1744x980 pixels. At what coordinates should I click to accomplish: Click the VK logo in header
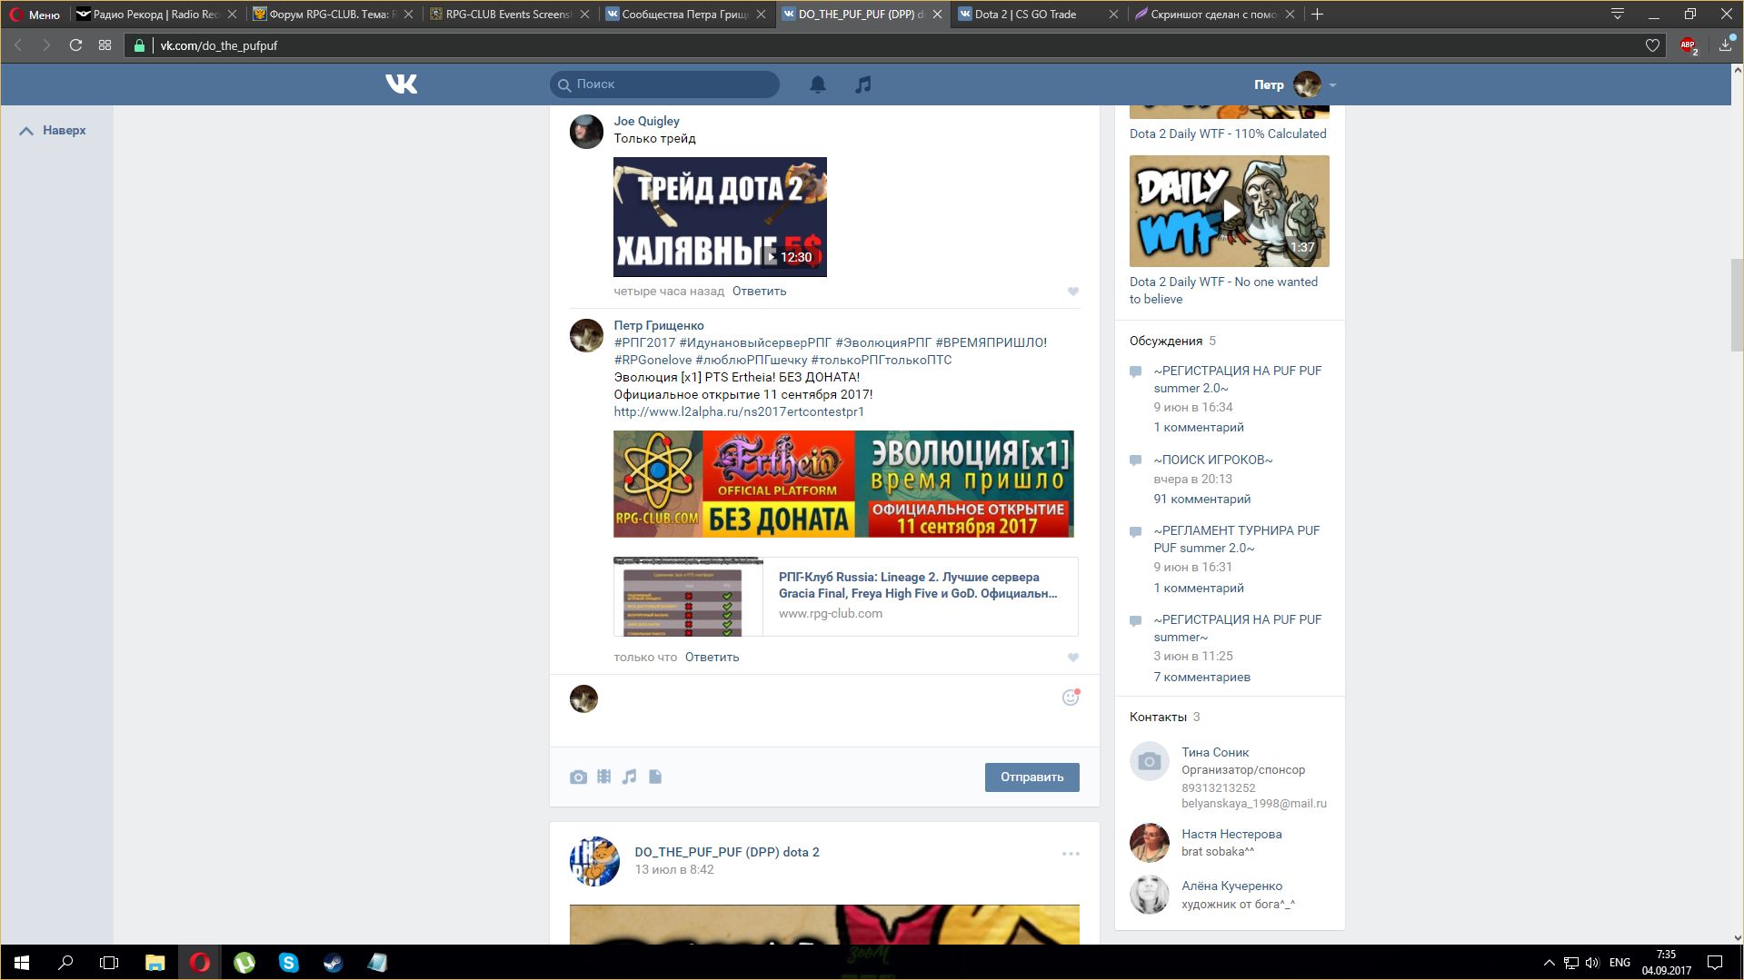click(401, 84)
